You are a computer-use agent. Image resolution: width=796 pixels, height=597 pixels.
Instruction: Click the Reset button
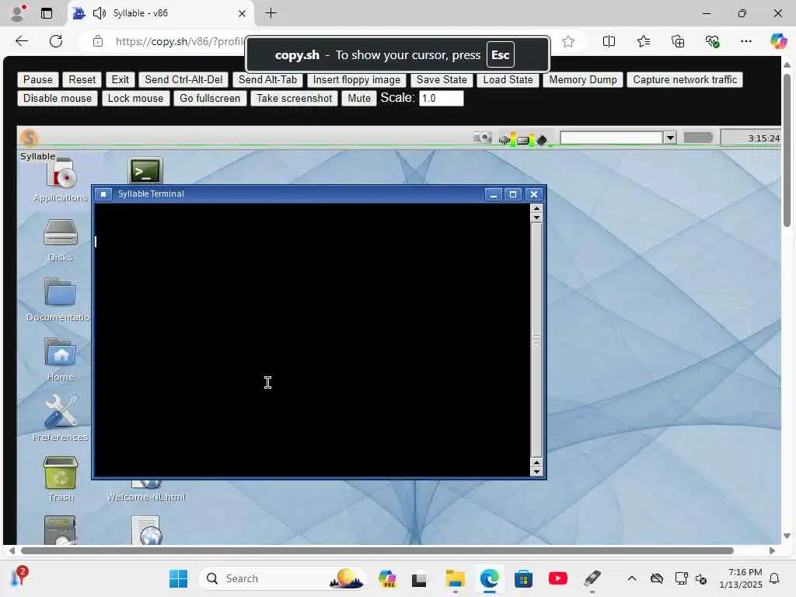pyautogui.click(x=82, y=80)
